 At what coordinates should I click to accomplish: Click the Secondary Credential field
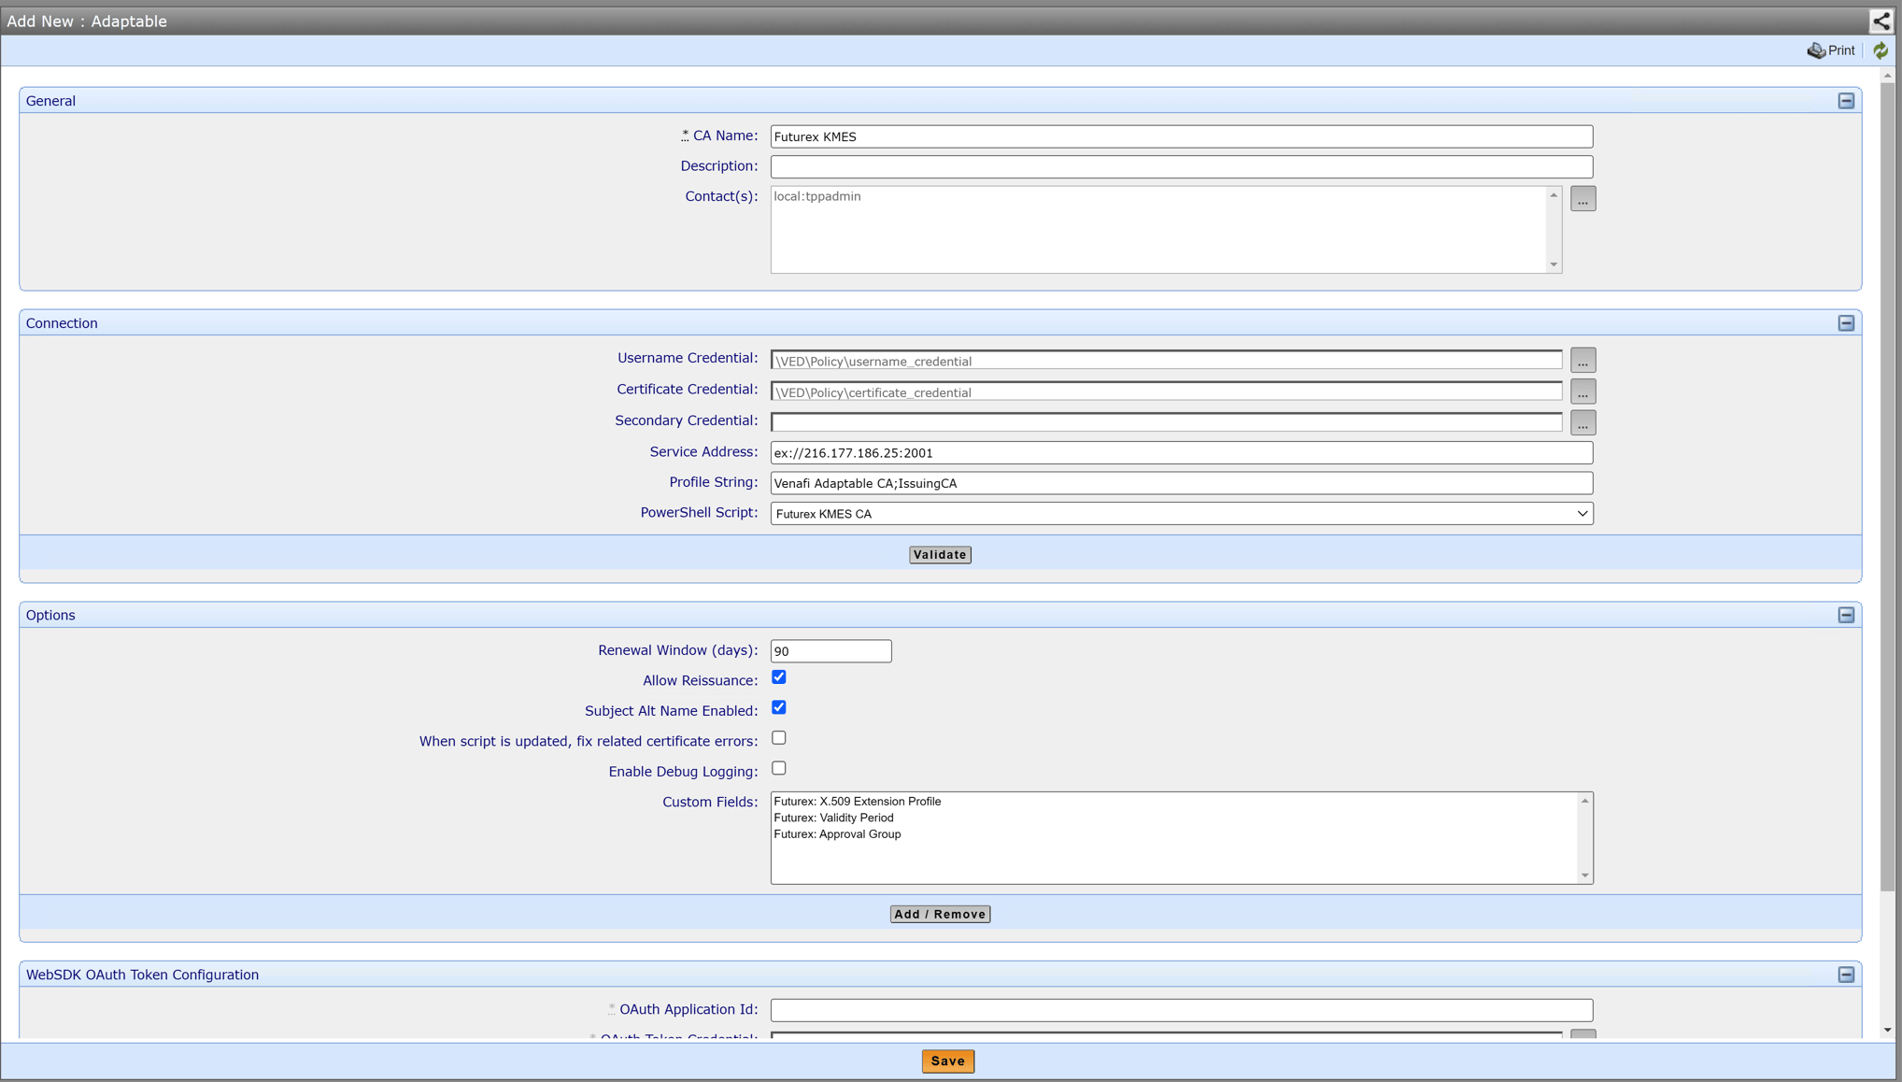click(x=1166, y=423)
